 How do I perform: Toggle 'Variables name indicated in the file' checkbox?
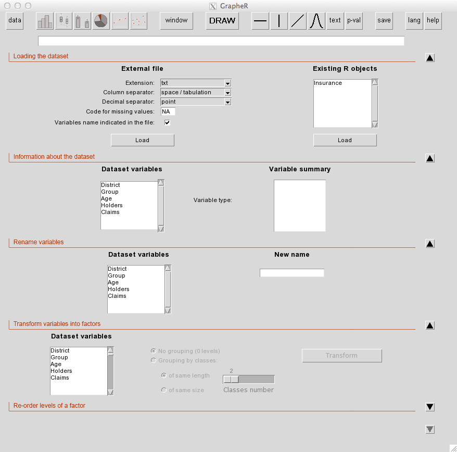(167, 122)
